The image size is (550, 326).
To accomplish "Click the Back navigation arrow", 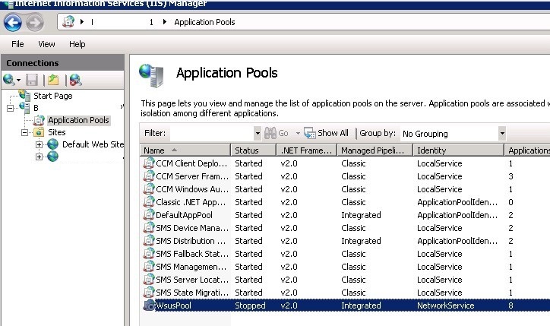I will coord(13,23).
